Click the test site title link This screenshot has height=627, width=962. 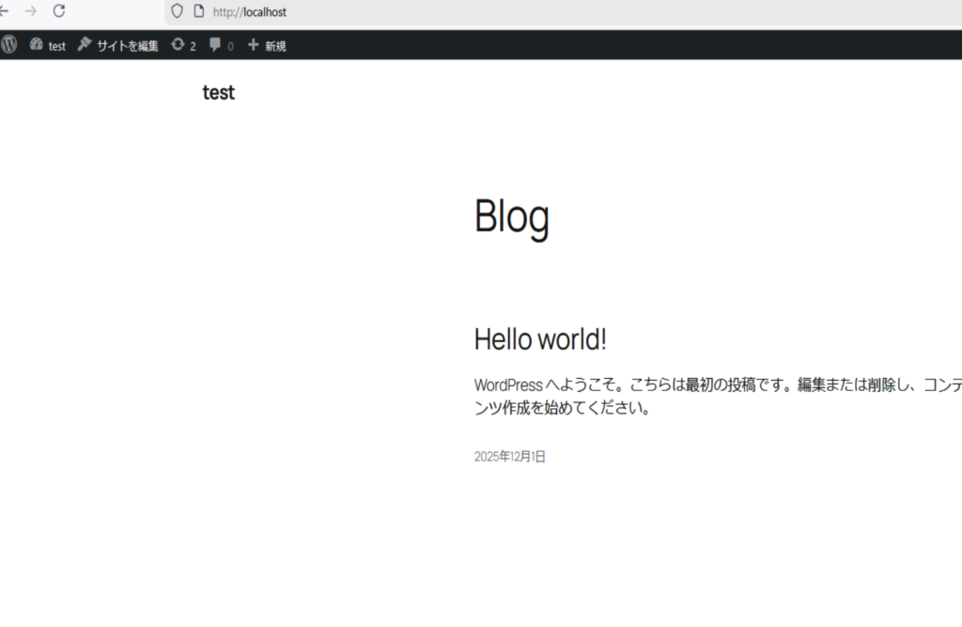click(219, 92)
